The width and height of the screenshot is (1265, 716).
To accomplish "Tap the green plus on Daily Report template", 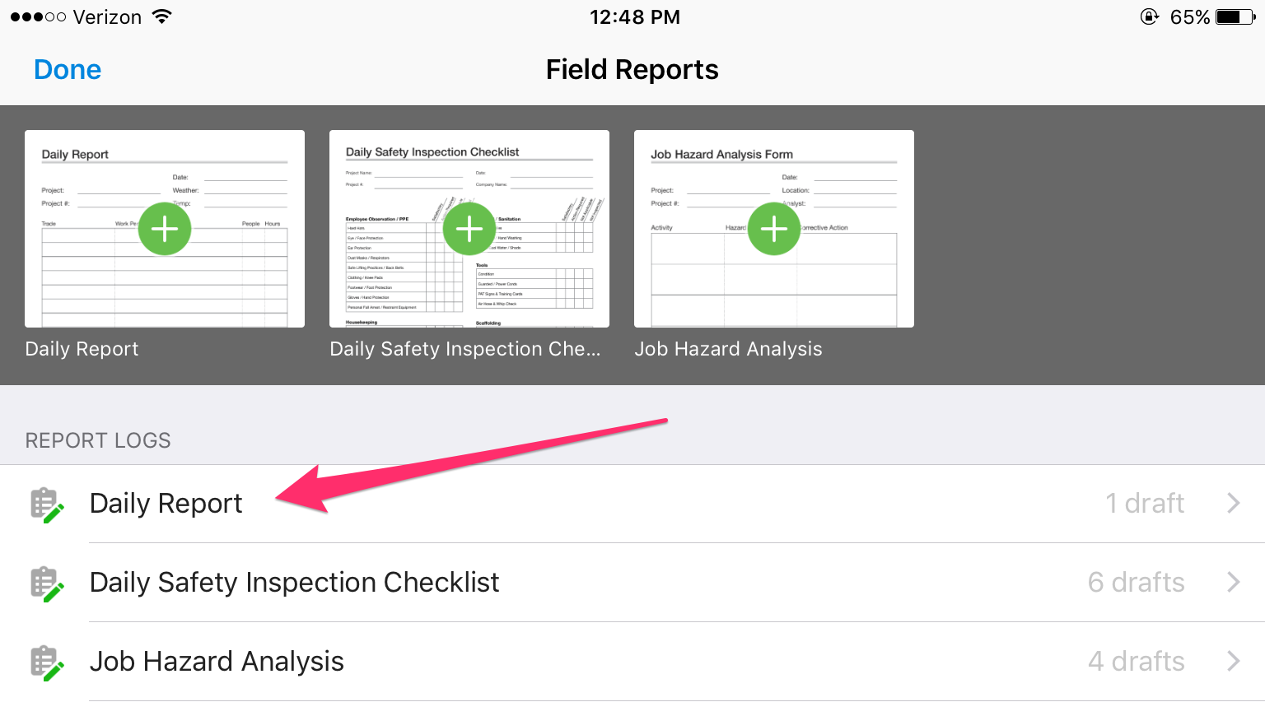I will (165, 229).
